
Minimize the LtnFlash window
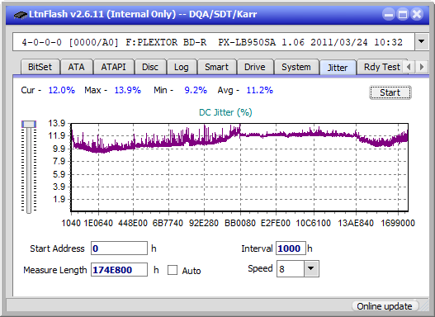pyautogui.click(x=389, y=14)
